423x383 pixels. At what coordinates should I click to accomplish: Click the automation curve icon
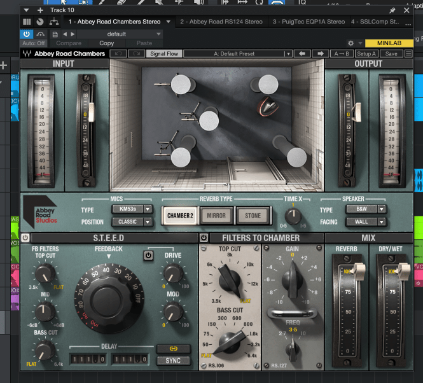click(x=41, y=34)
